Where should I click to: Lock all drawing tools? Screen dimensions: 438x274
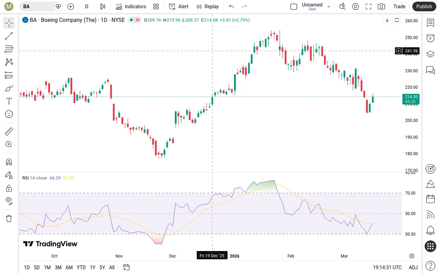coord(9,188)
